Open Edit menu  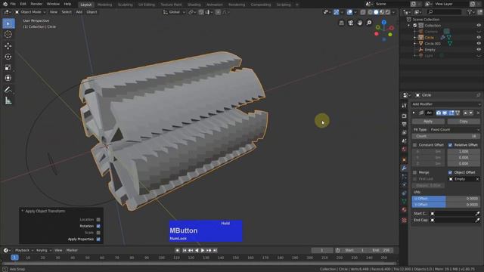23,4
